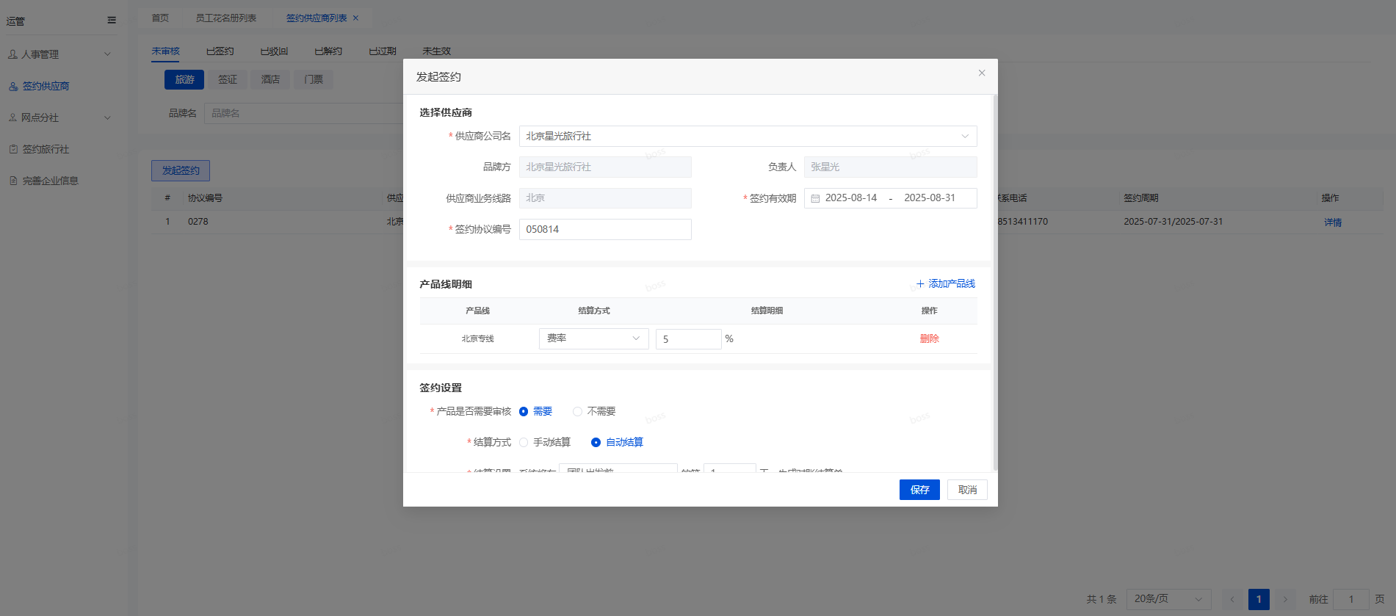Select the 不需要 radio option
1396x616 pixels.
577,412
